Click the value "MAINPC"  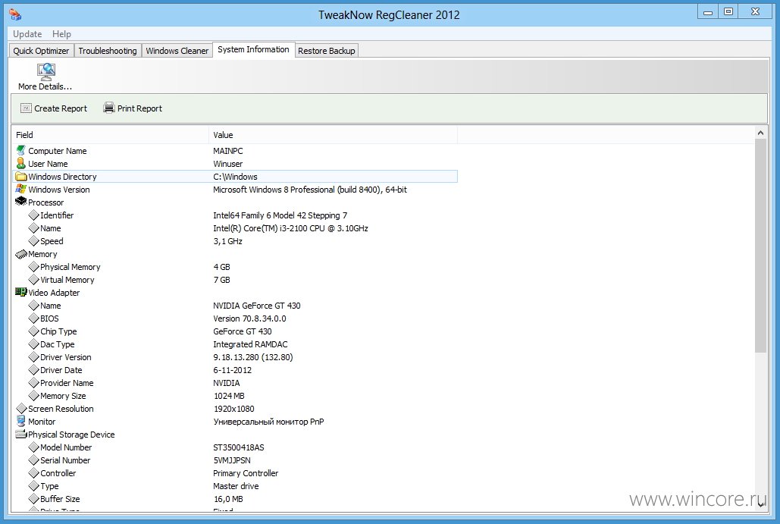coord(228,151)
